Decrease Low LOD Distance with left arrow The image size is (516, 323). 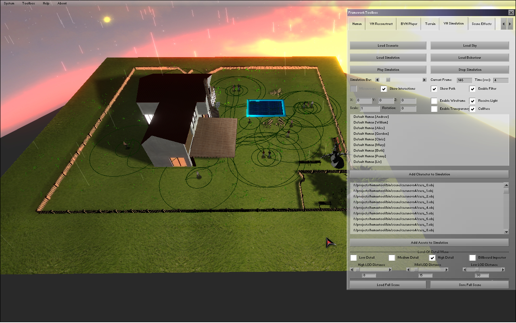click(464, 270)
